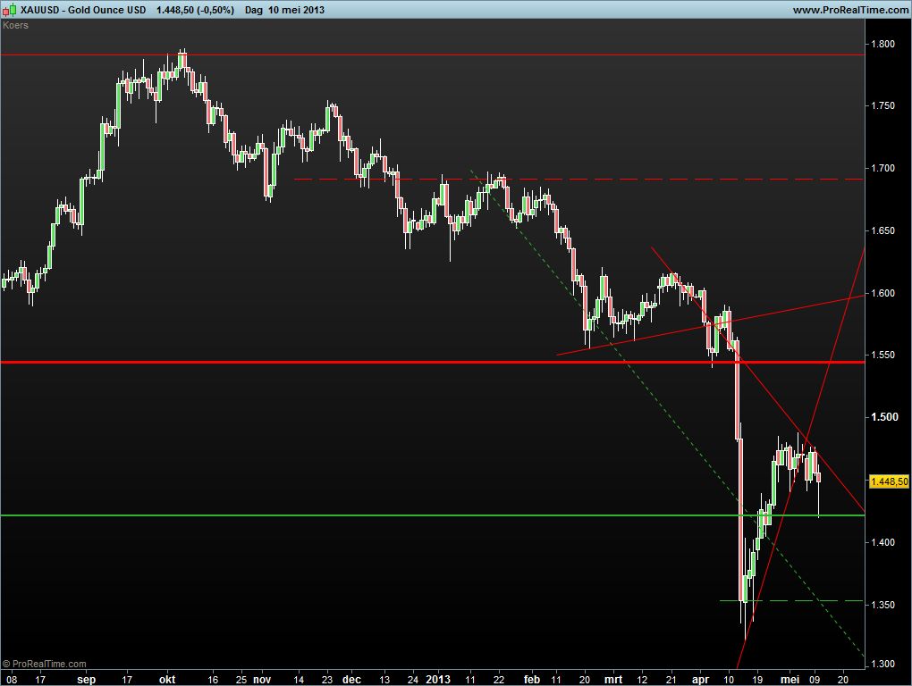Select the Koers panel label
912x686 pixels.
(15, 25)
